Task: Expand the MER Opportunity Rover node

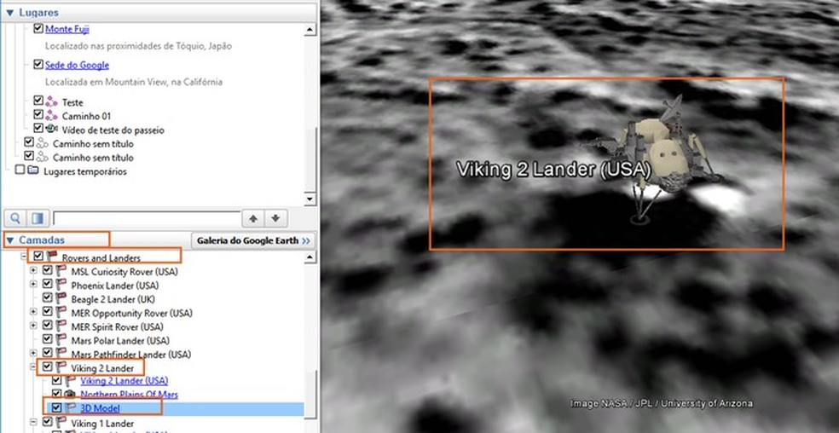Action: 33,312
